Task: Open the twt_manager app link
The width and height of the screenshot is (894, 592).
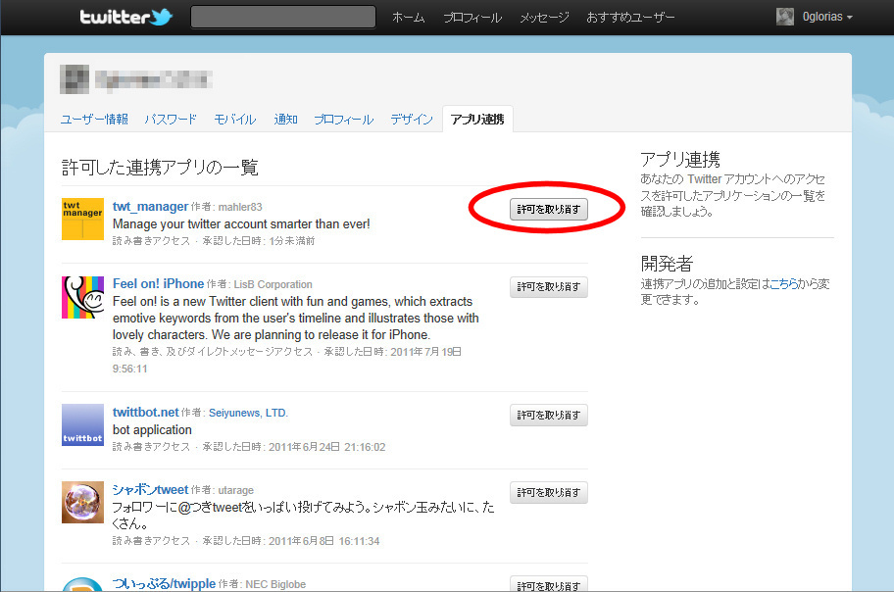Action: [151, 207]
